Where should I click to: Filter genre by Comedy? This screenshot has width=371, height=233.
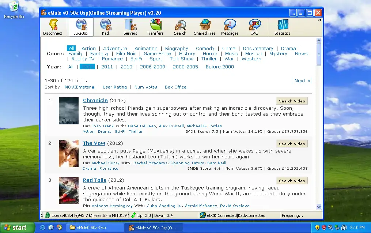pos(205,48)
